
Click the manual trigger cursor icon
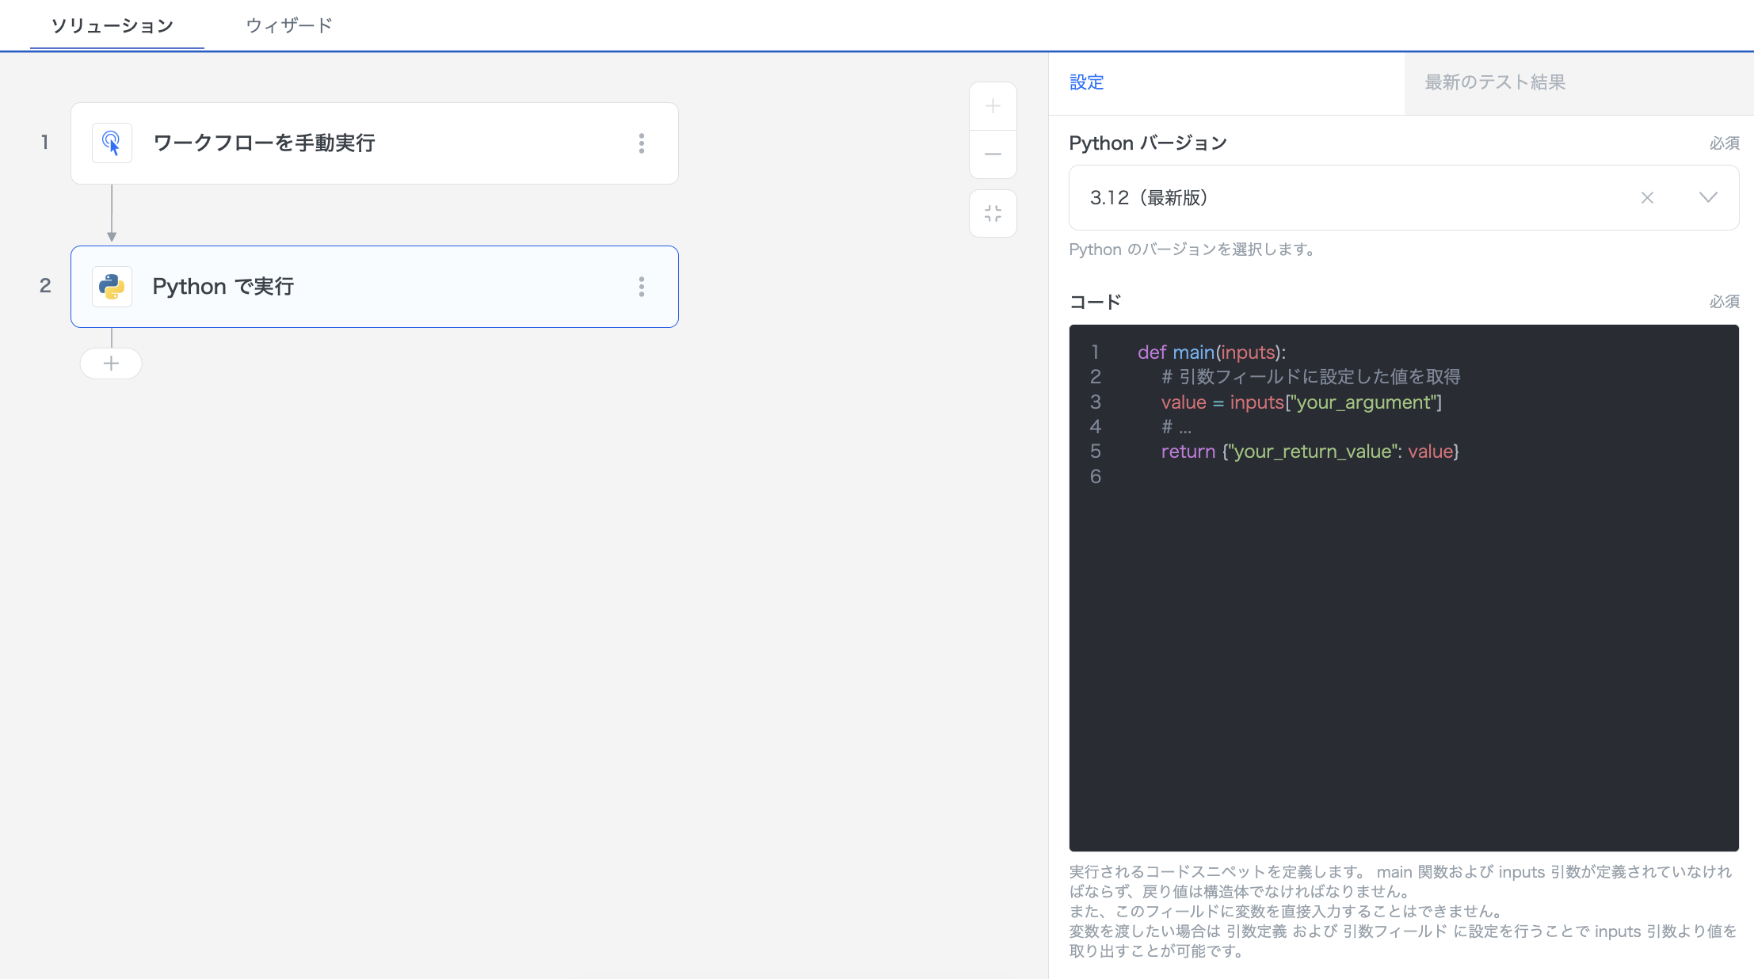coord(112,143)
